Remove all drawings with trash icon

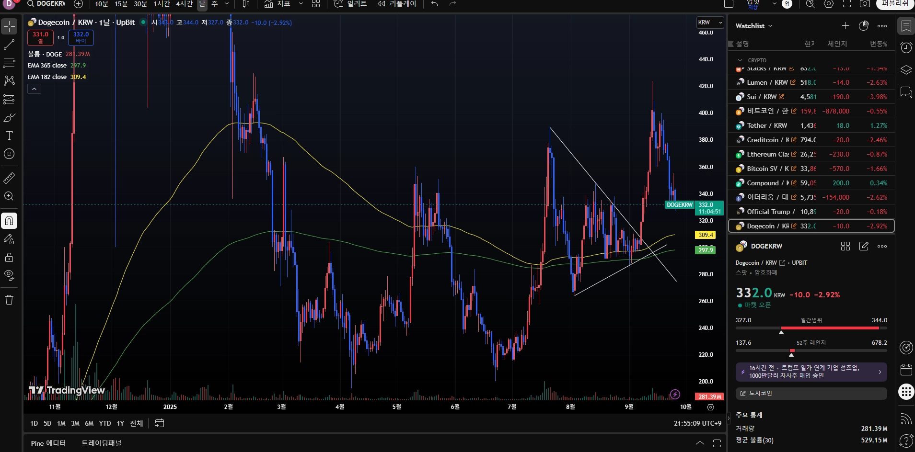[9, 300]
